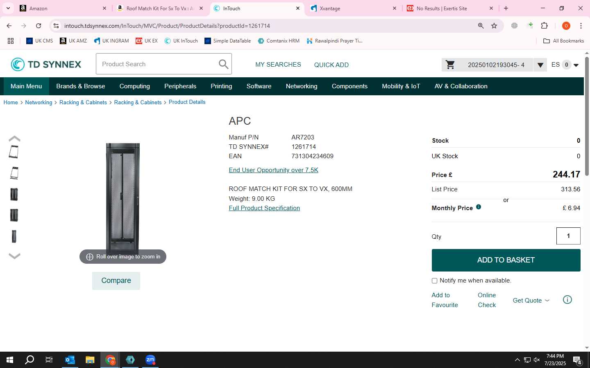Open a new browser tab
This screenshot has height=368, width=590.
[x=506, y=8]
